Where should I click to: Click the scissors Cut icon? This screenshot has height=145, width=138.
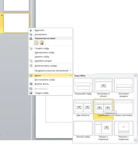coord(31,30)
